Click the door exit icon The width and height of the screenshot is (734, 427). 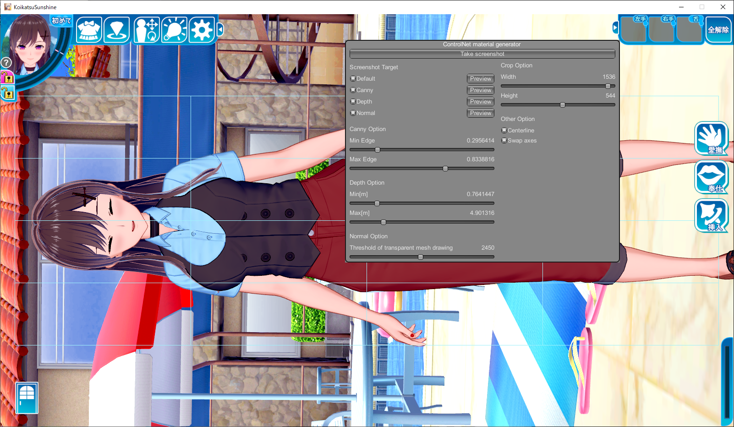point(27,398)
